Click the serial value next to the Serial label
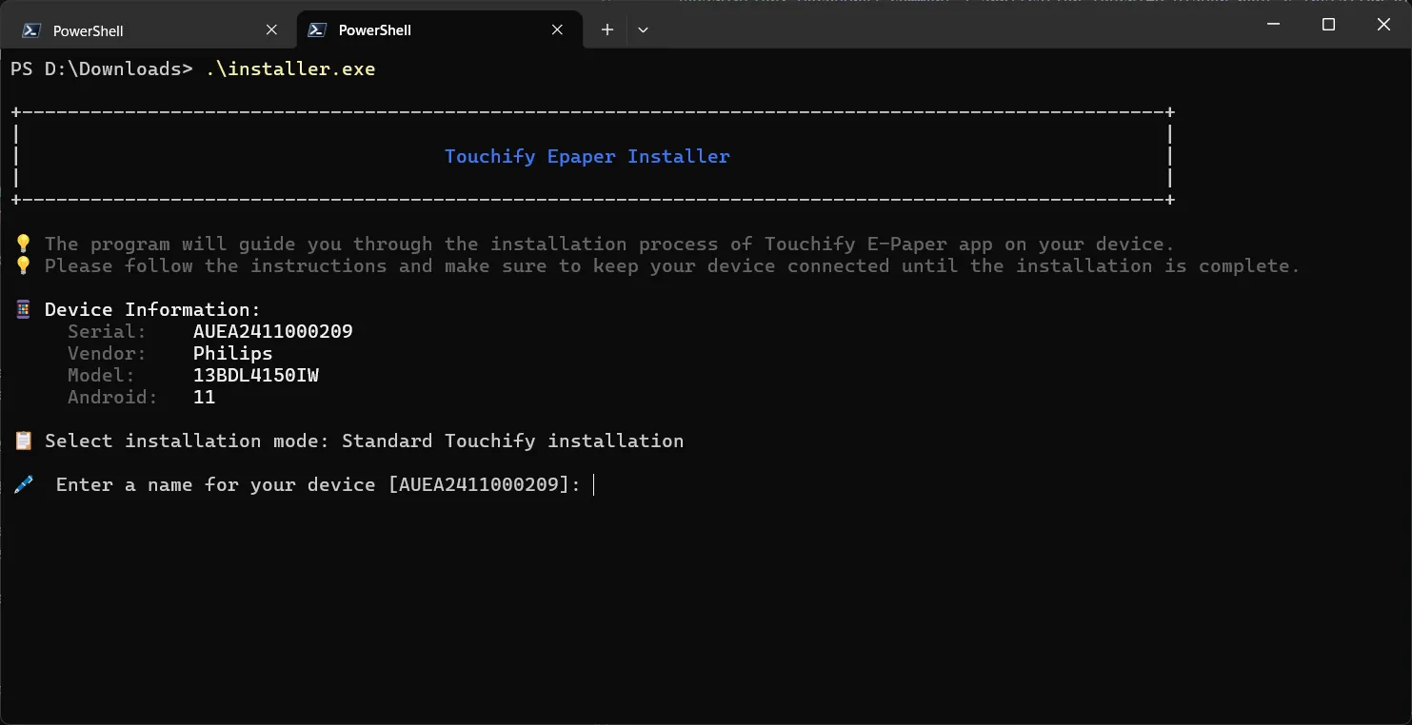The width and height of the screenshot is (1412, 725). (x=273, y=332)
